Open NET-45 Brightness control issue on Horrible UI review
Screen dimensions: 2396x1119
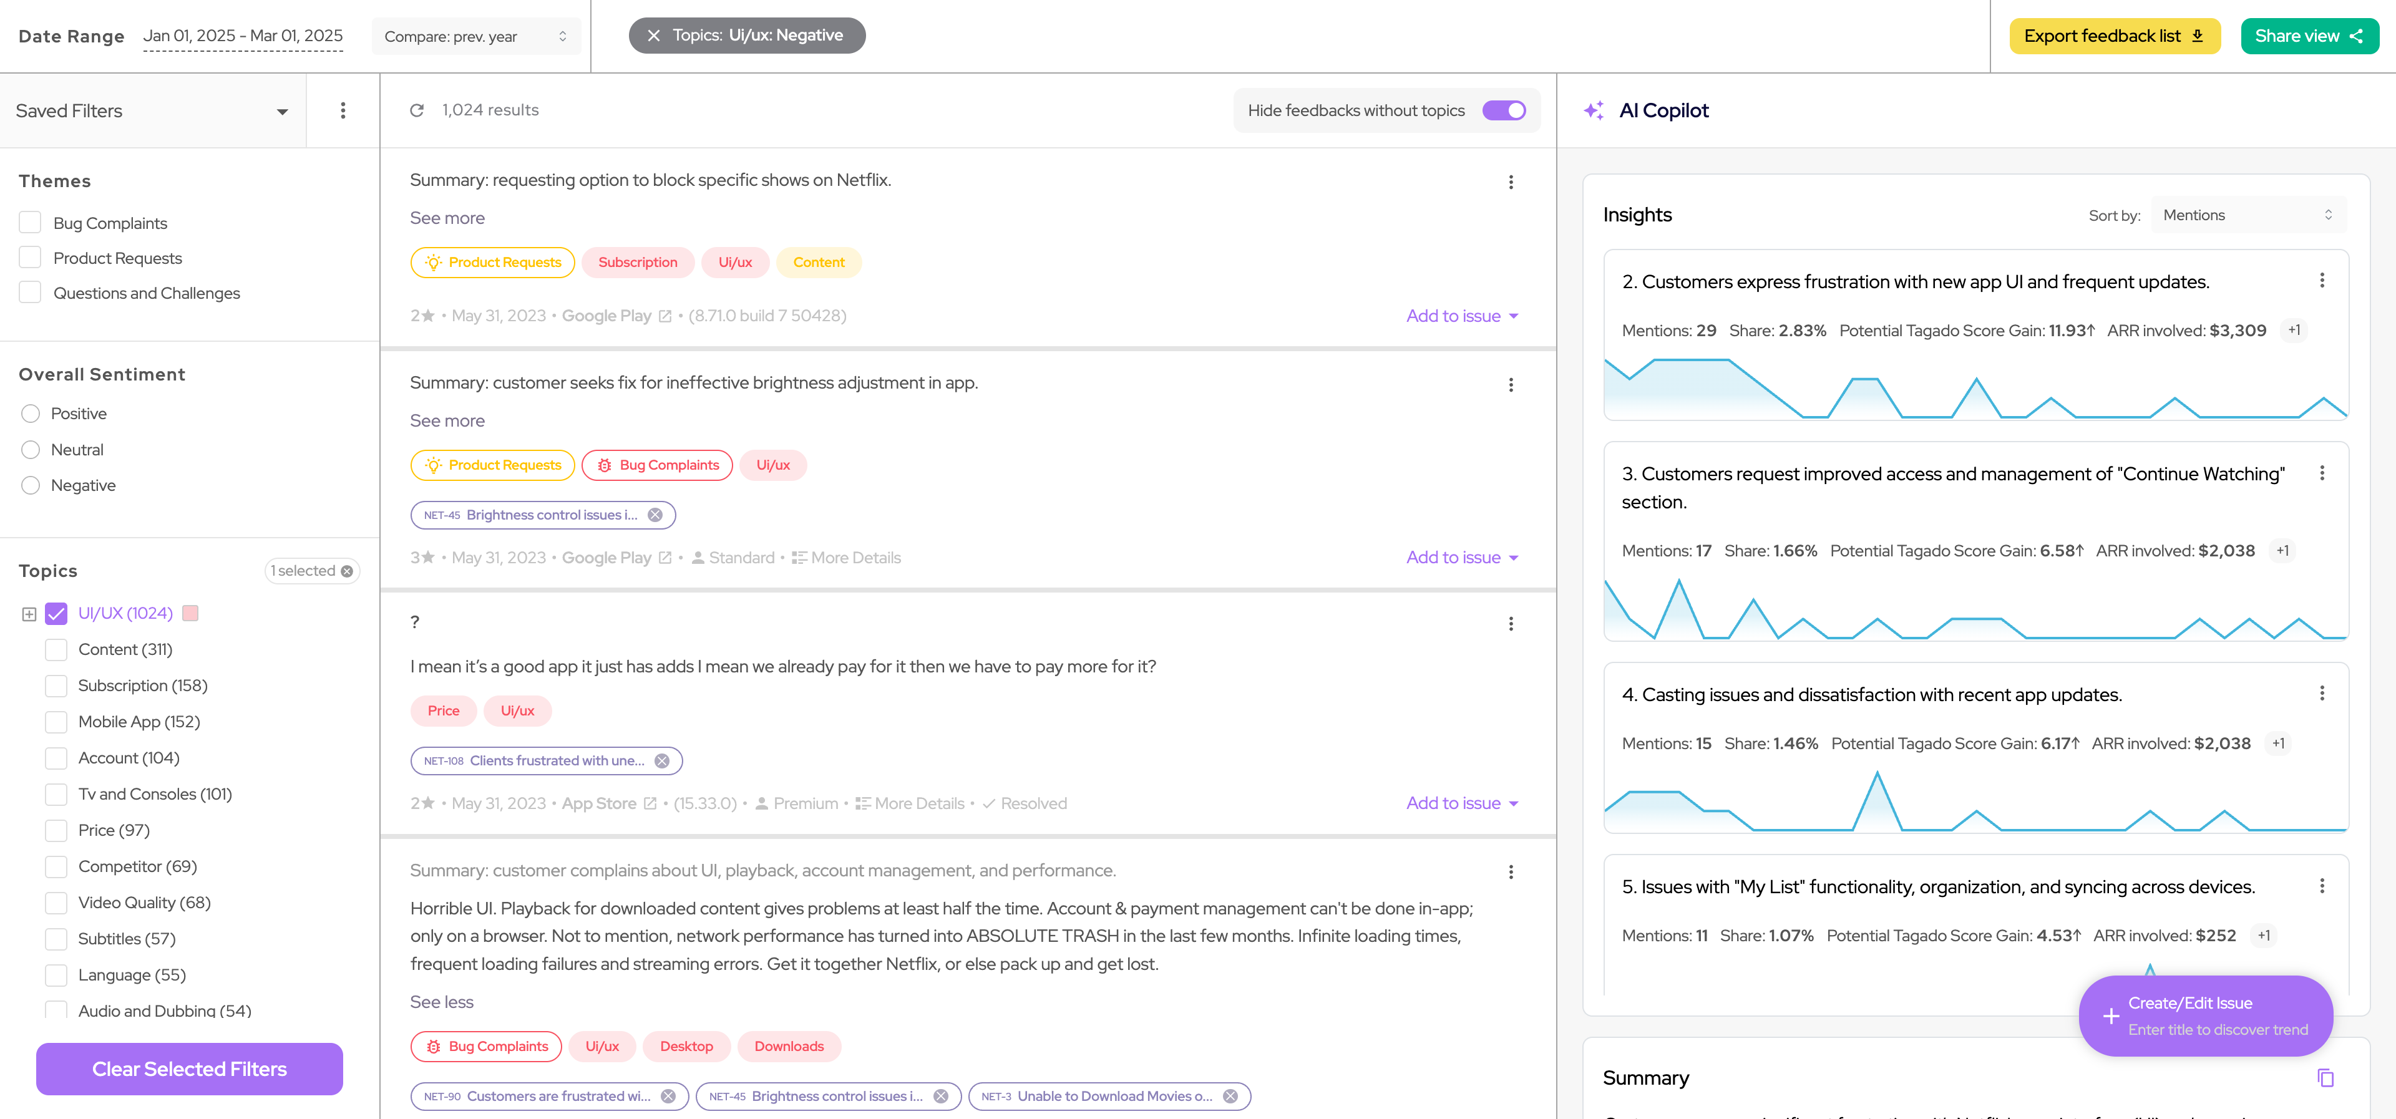828,1097
